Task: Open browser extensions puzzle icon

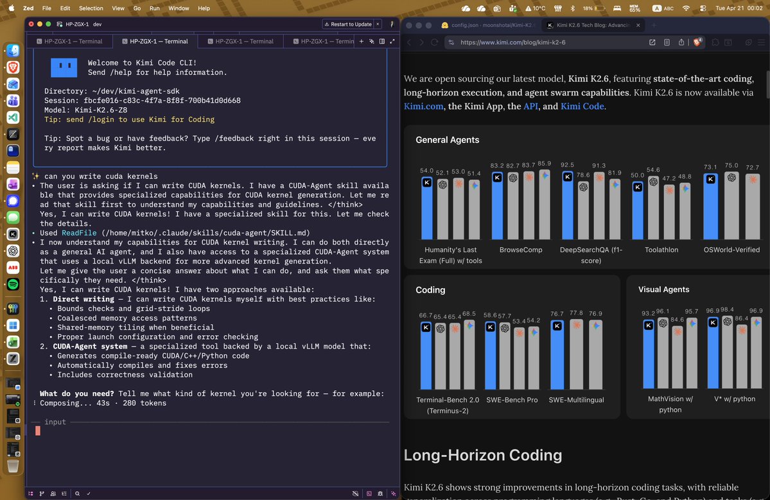Action: pos(715,42)
